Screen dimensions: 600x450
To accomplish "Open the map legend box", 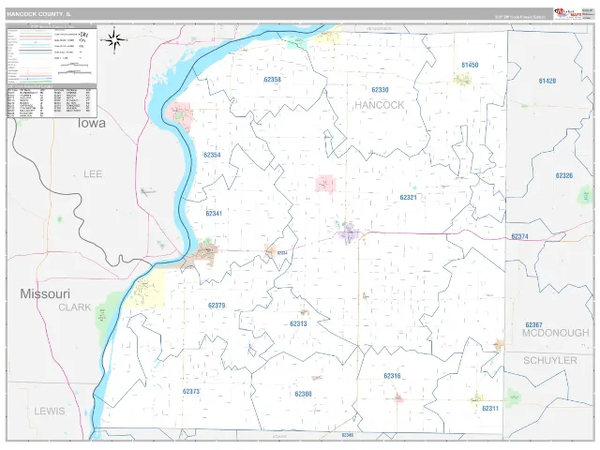I will point(52,54).
